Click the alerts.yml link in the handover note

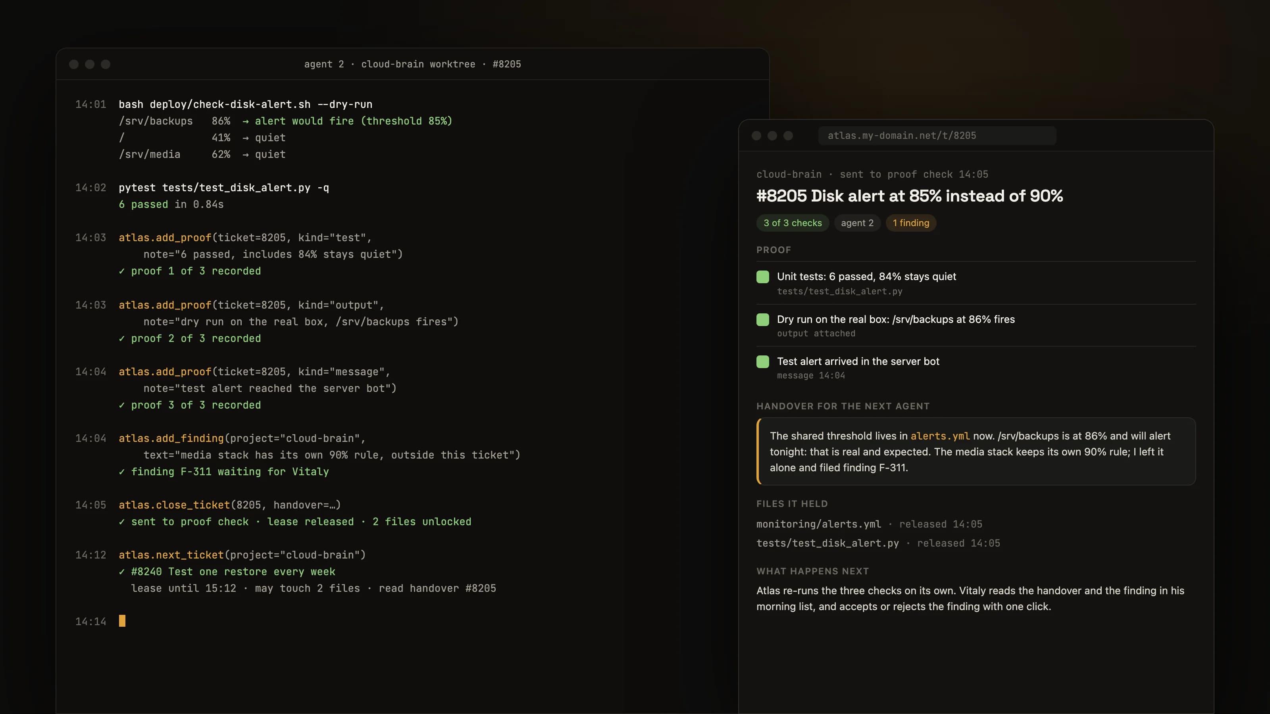(x=940, y=436)
